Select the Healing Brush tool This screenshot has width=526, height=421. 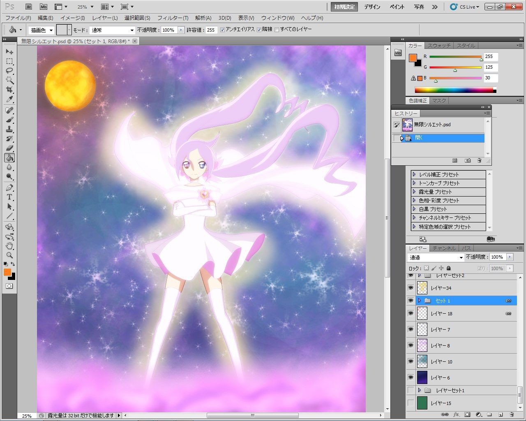(x=9, y=110)
